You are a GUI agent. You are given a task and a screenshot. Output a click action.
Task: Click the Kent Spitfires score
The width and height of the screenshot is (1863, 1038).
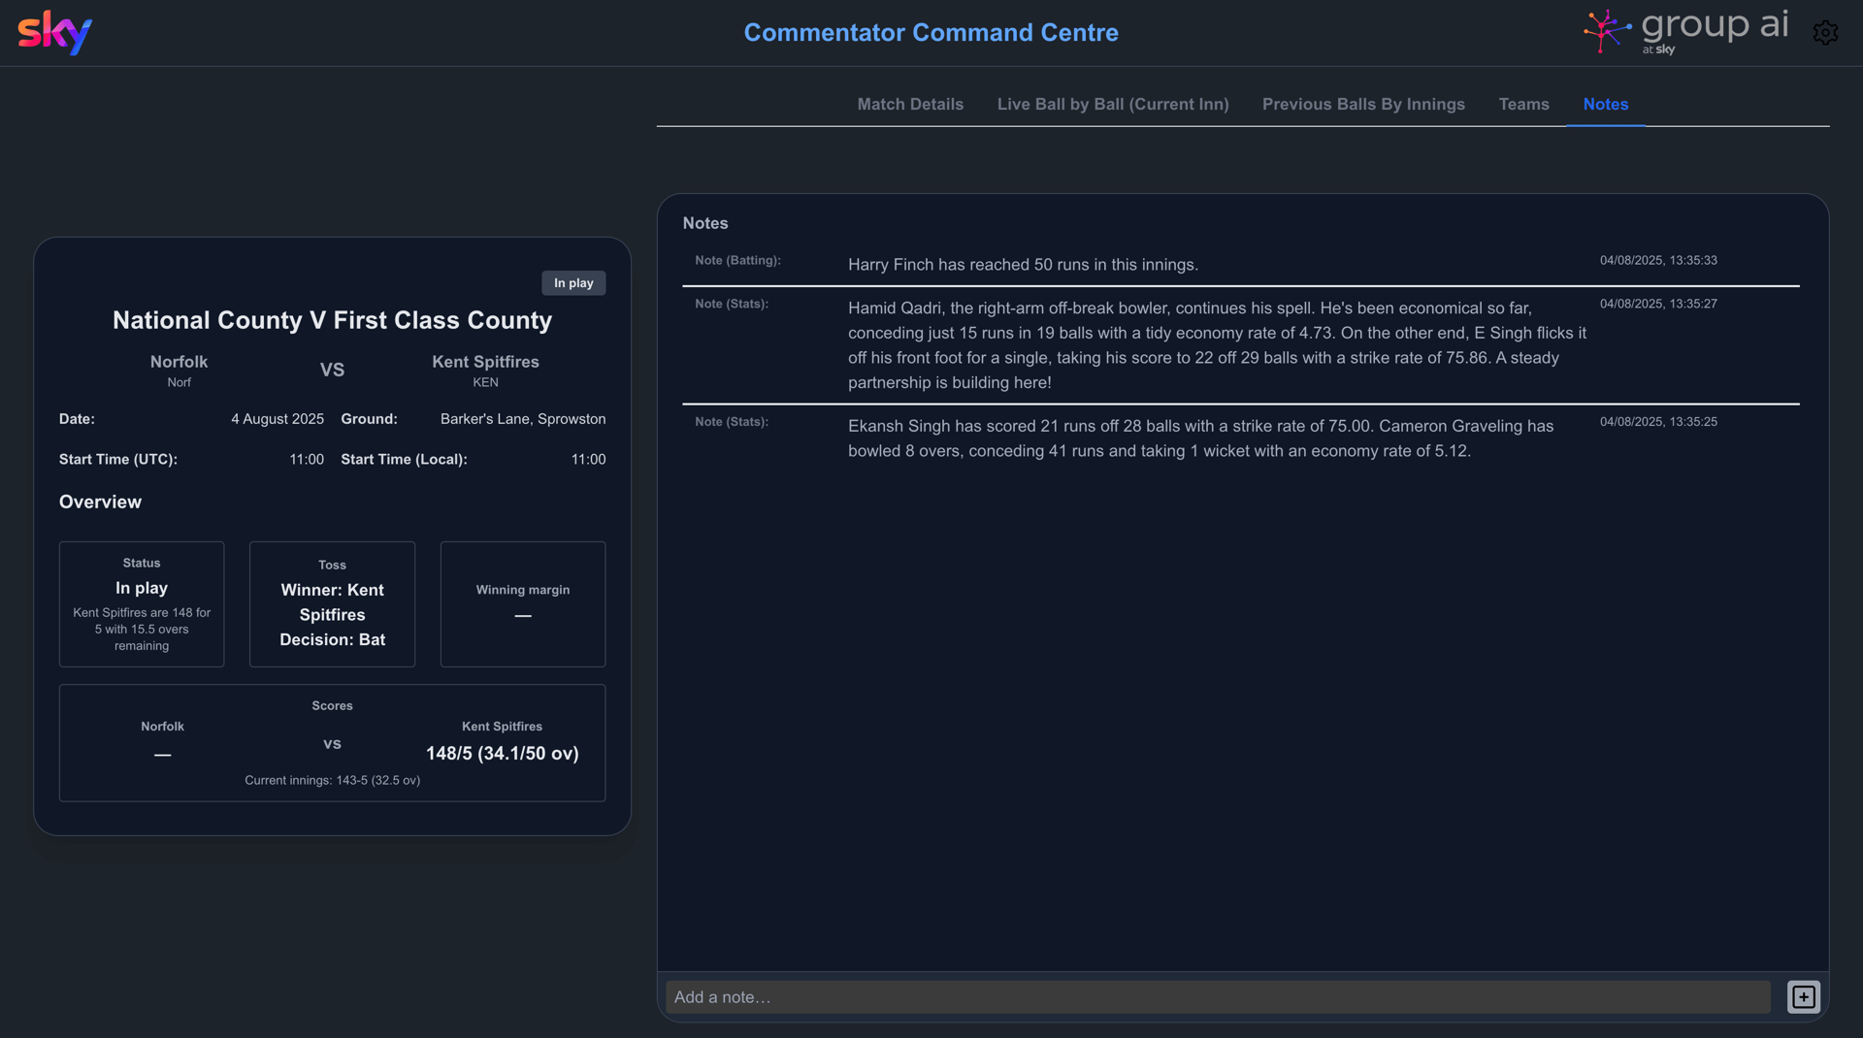pyautogui.click(x=501, y=753)
